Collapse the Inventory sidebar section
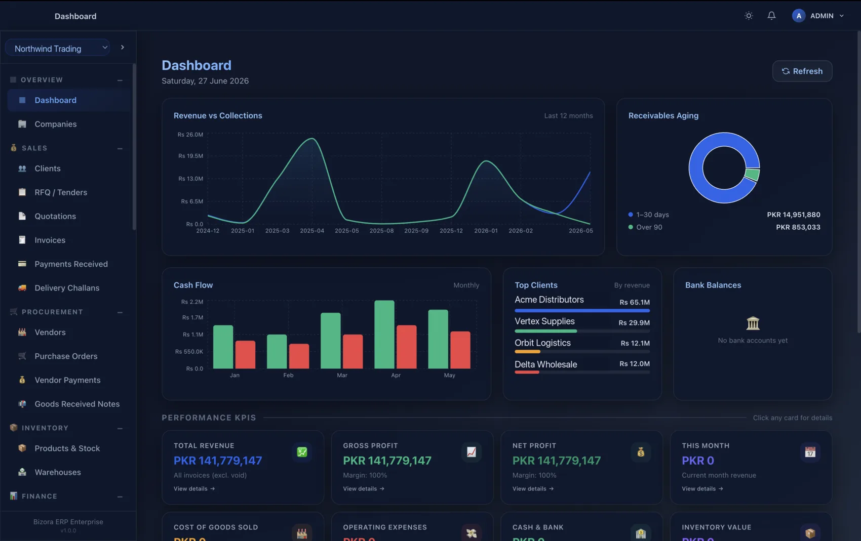 (120, 428)
